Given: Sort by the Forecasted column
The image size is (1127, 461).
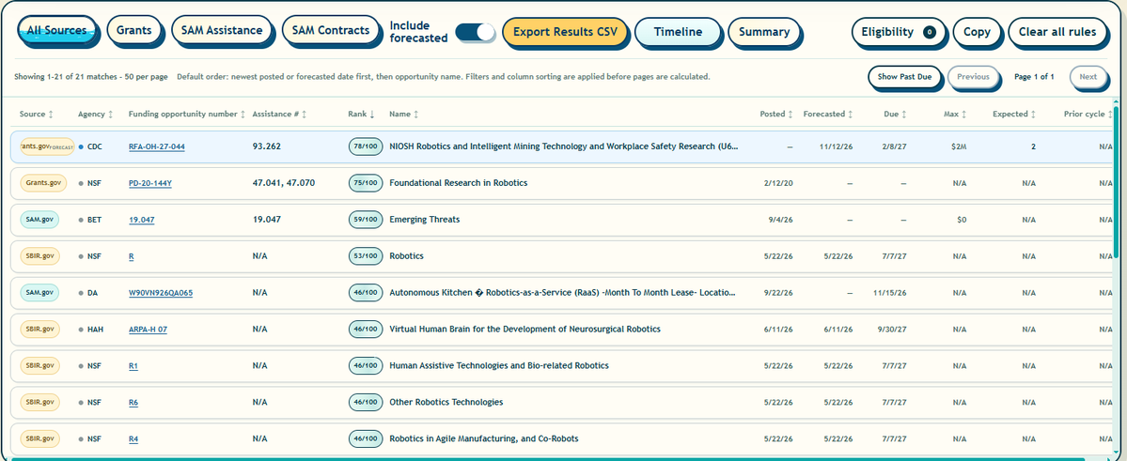Looking at the screenshot, I should coord(828,115).
